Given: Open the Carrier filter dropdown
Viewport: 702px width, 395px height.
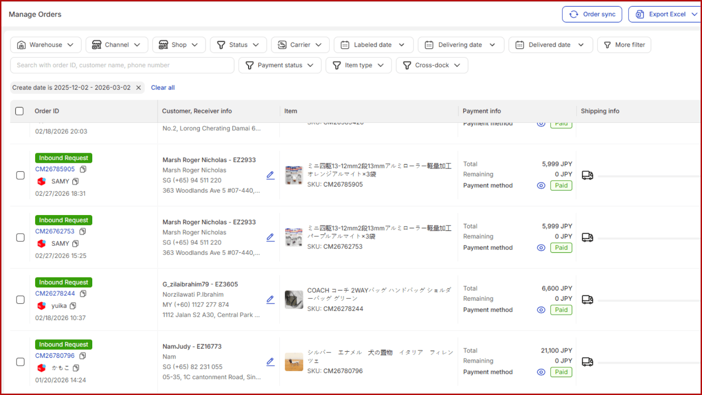Looking at the screenshot, I should (x=300, y=45).
